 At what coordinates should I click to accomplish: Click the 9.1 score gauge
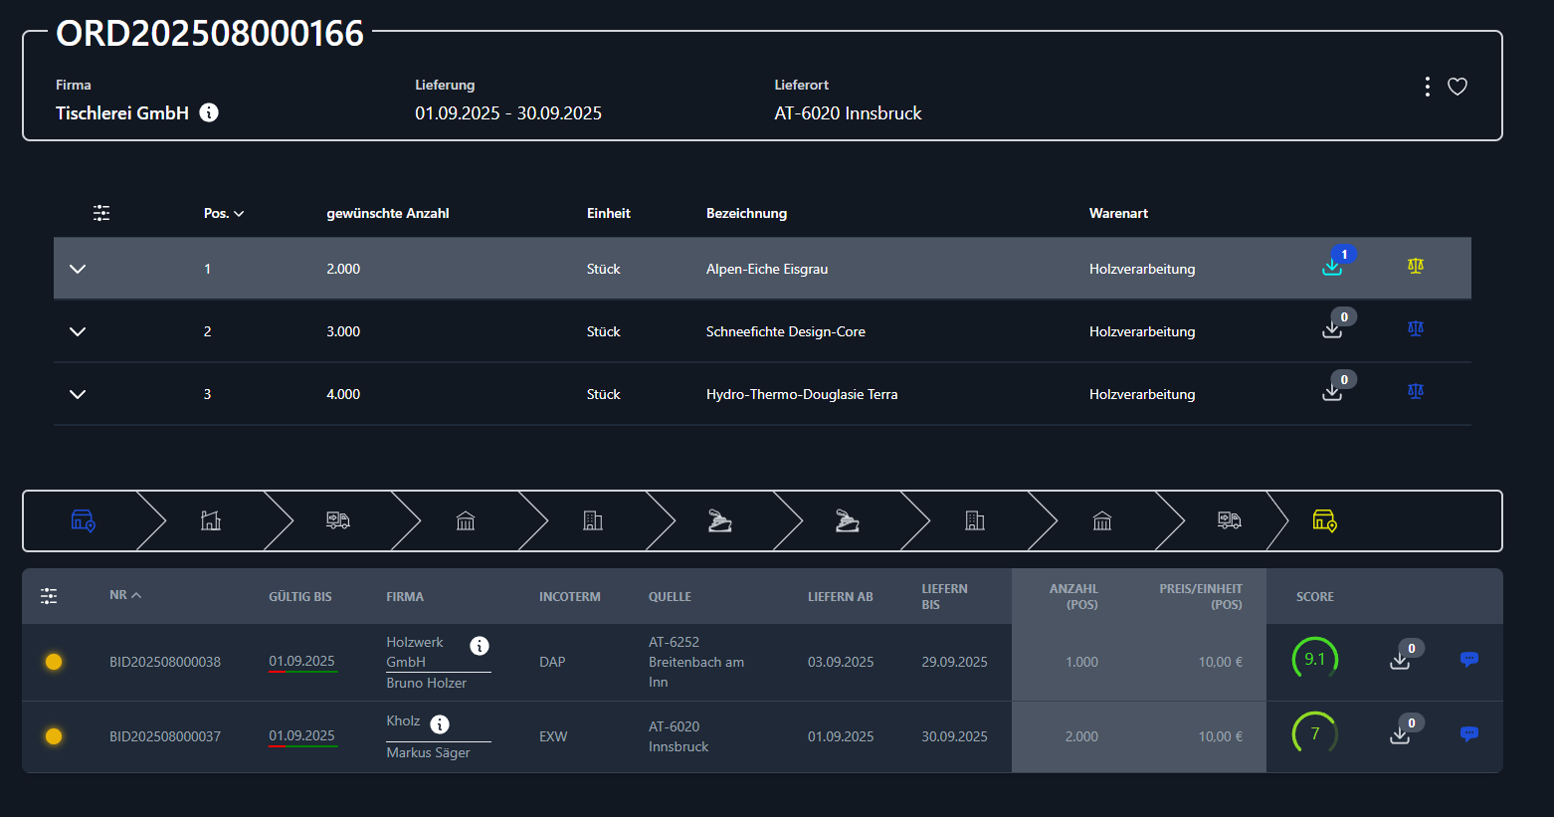[x=1314, y=659]
